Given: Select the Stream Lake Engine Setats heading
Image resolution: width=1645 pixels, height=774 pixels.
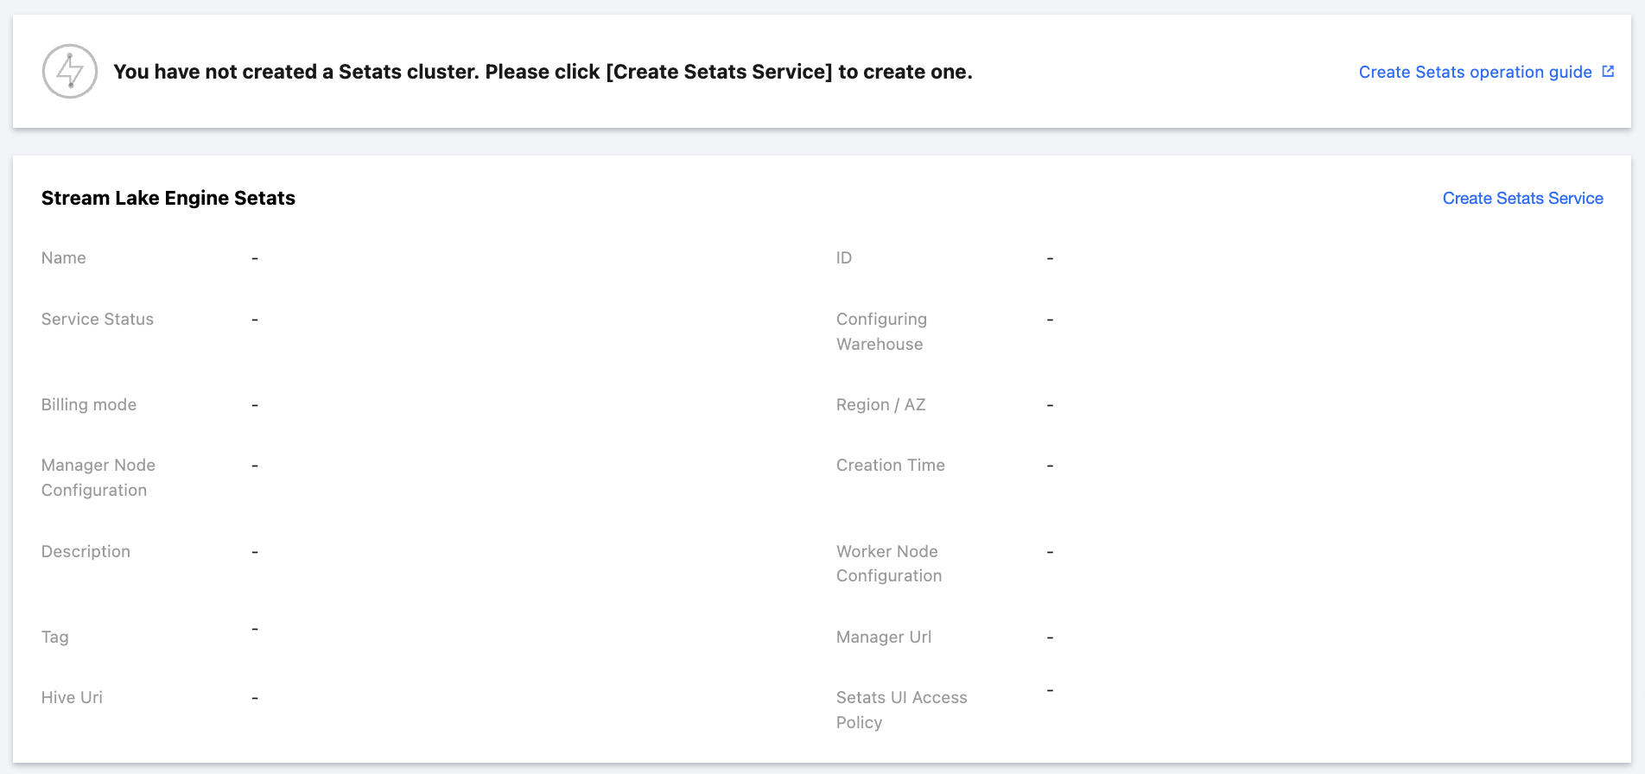Looking at the screenshot, I should 168,199.
